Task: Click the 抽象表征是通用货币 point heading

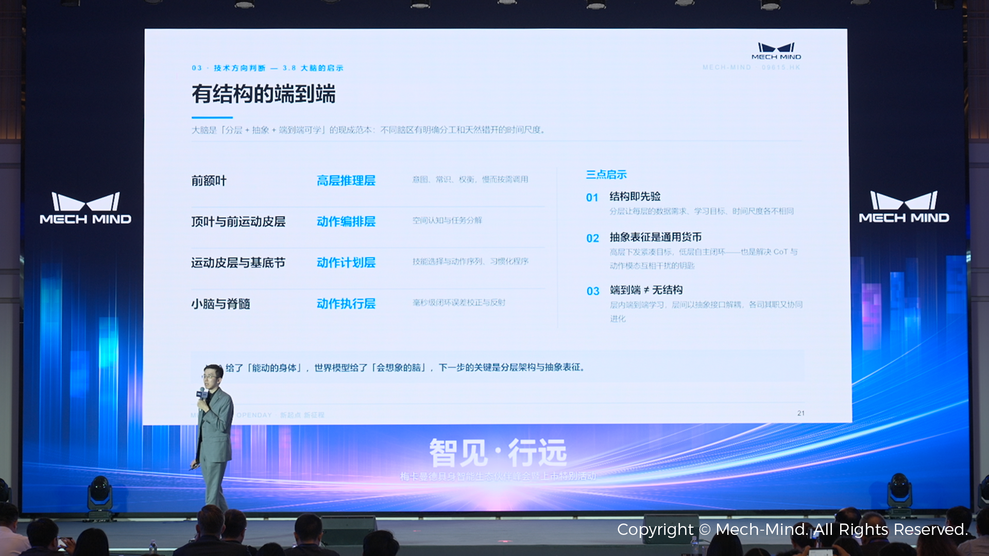Action: pyautogui.click(x=656, y=237)
